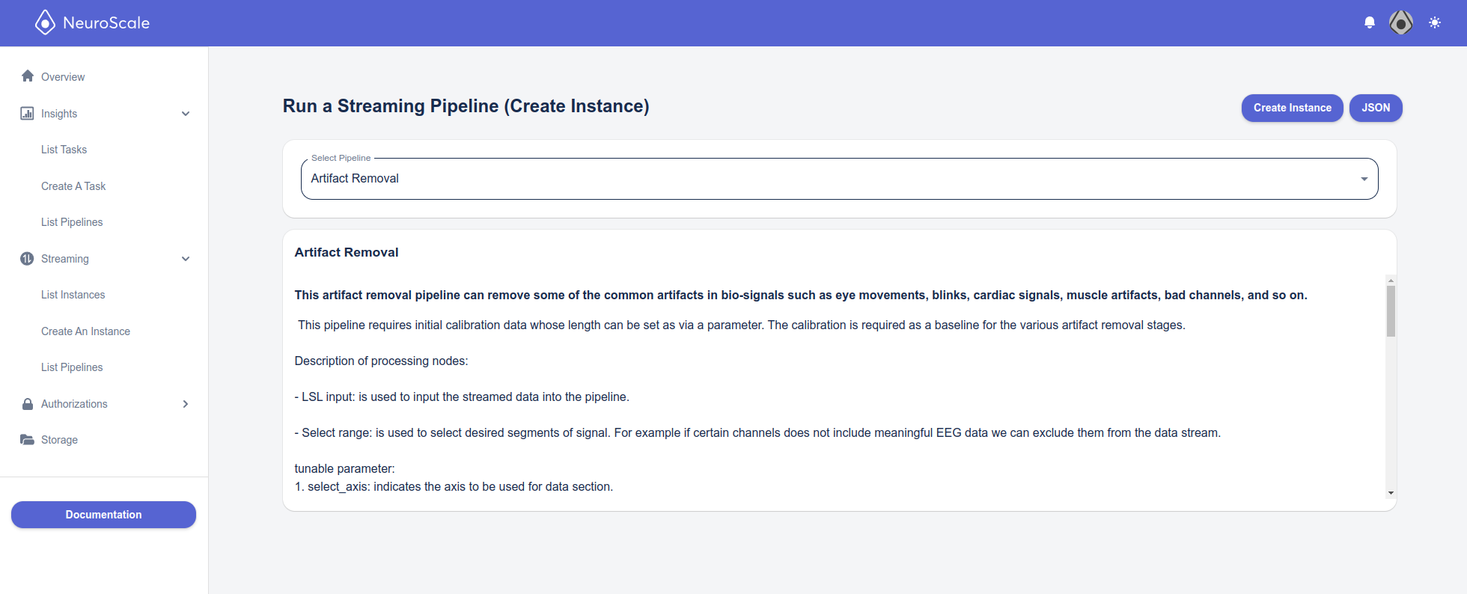This screenshot has width=1467, height=594.
Task: Click the Overview home icon
Action: [28, 76]
